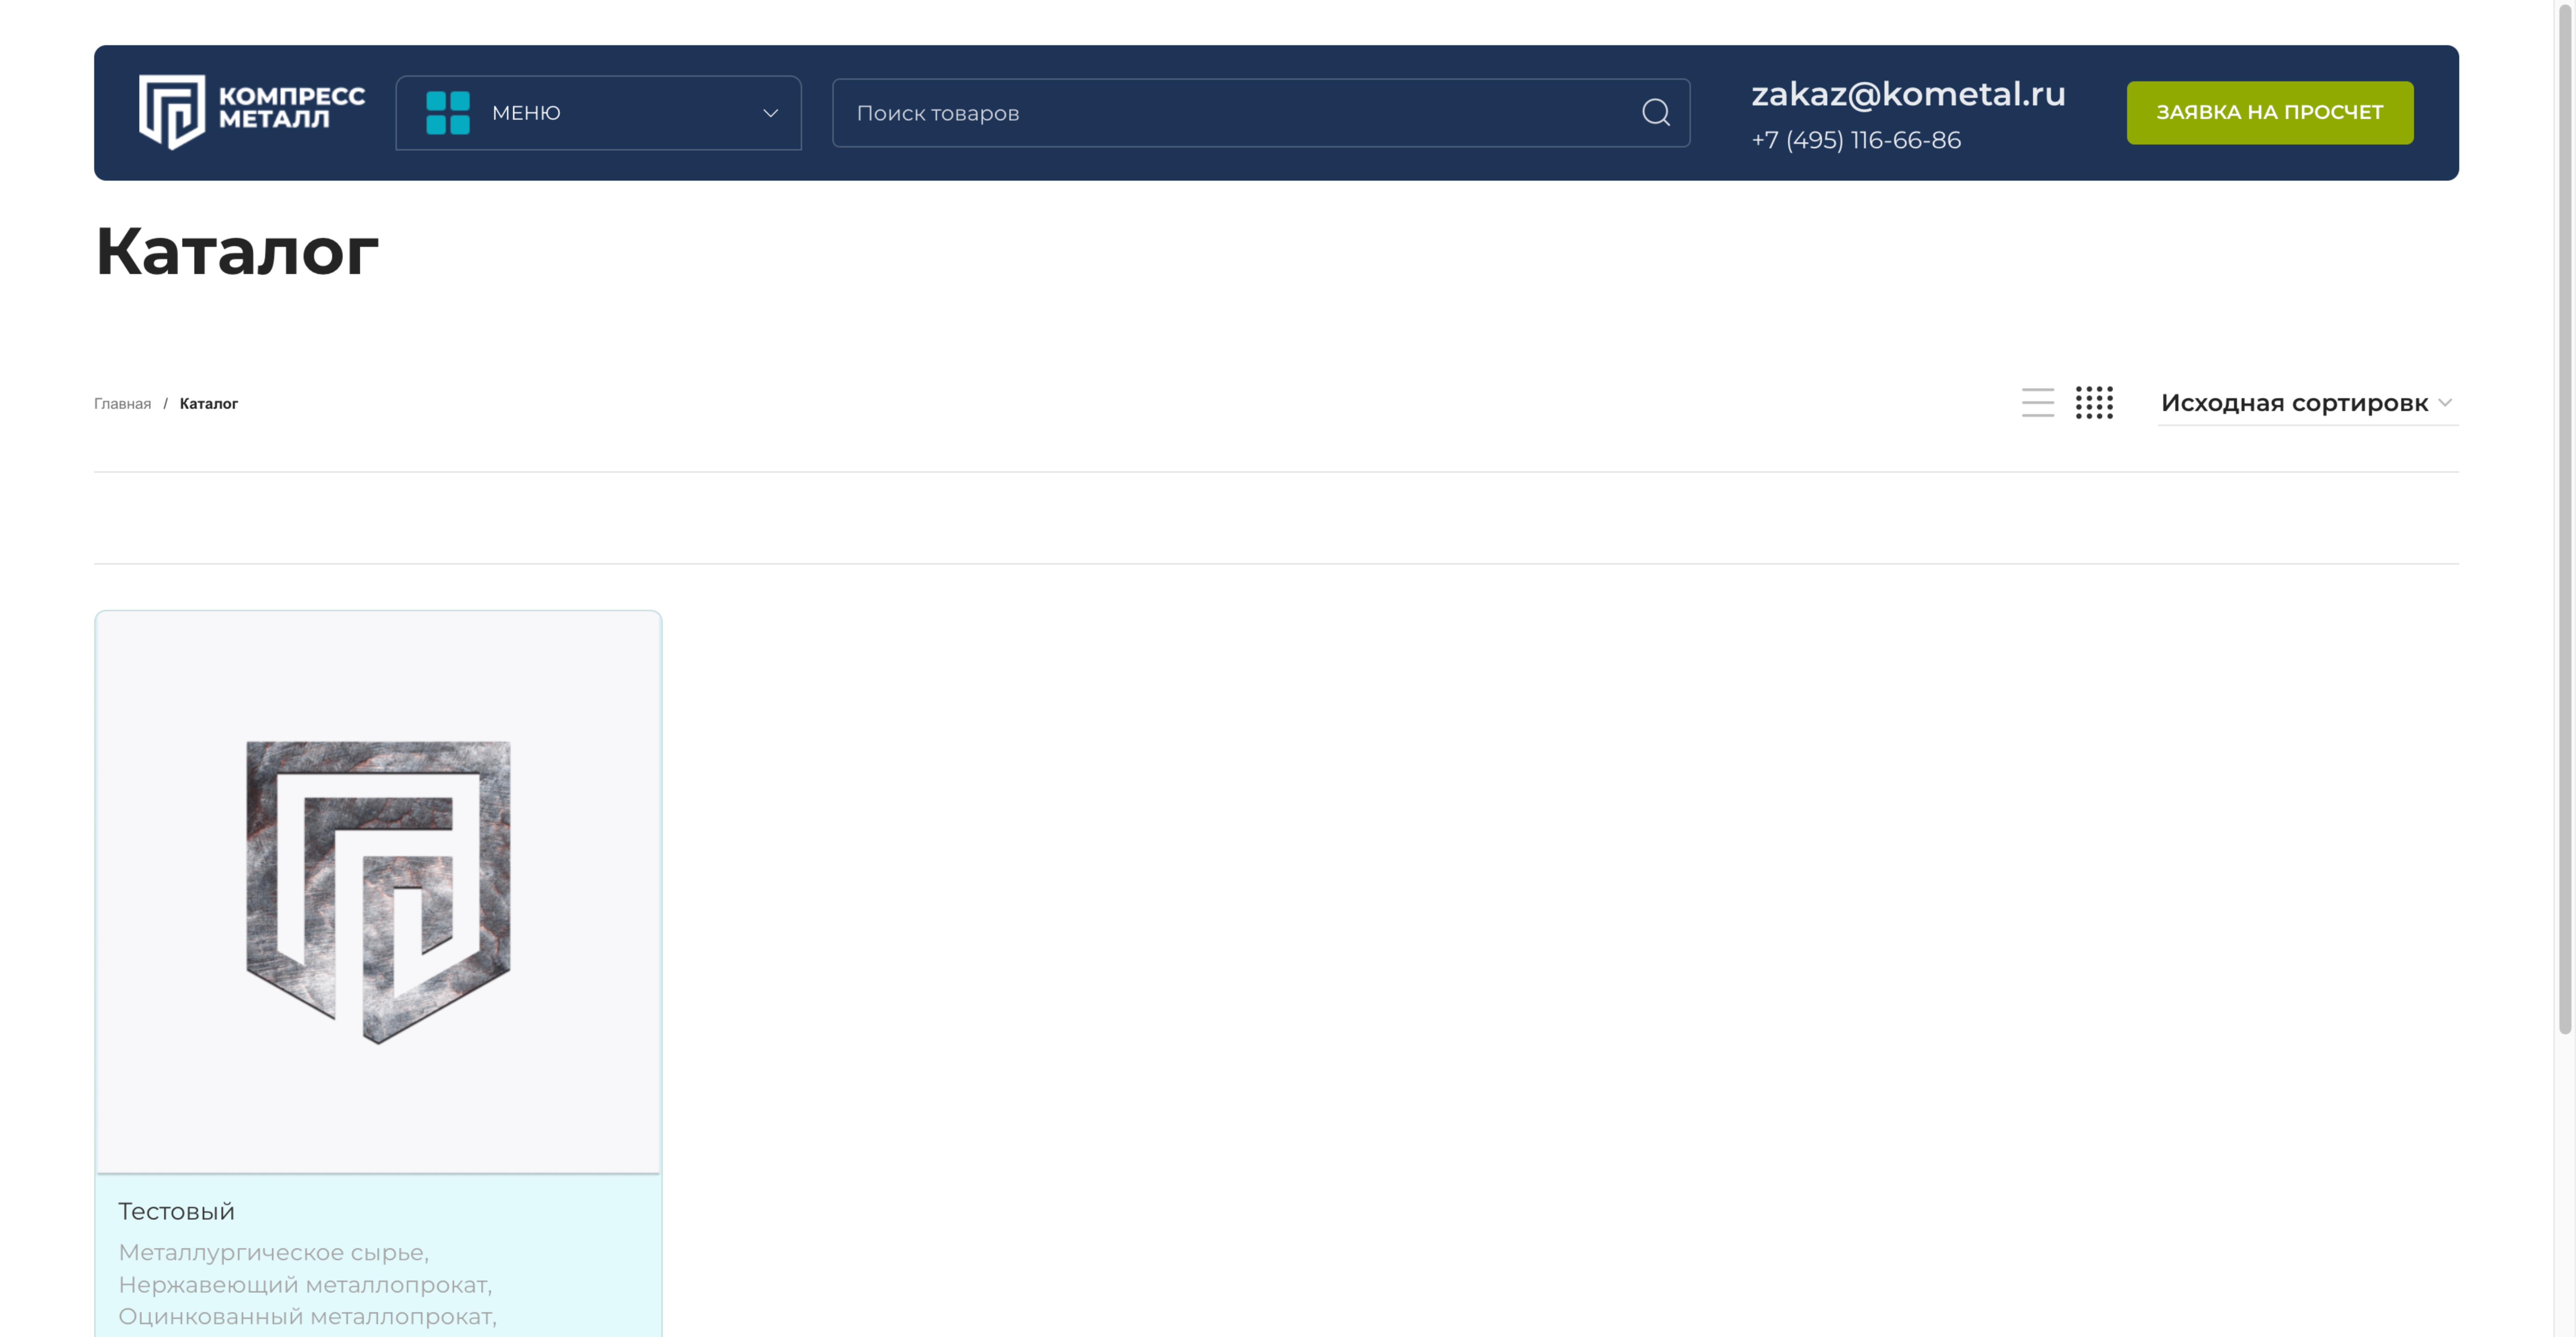Screen dimensions: 2576x1337
Task: Focus the Поиск товаров search field
Action: pyautogui.click(x=1261, y=113)
